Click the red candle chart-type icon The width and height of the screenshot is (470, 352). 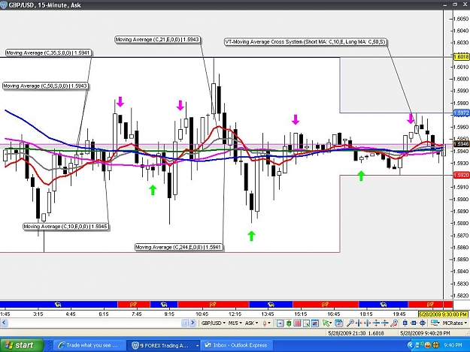[265, 323]
